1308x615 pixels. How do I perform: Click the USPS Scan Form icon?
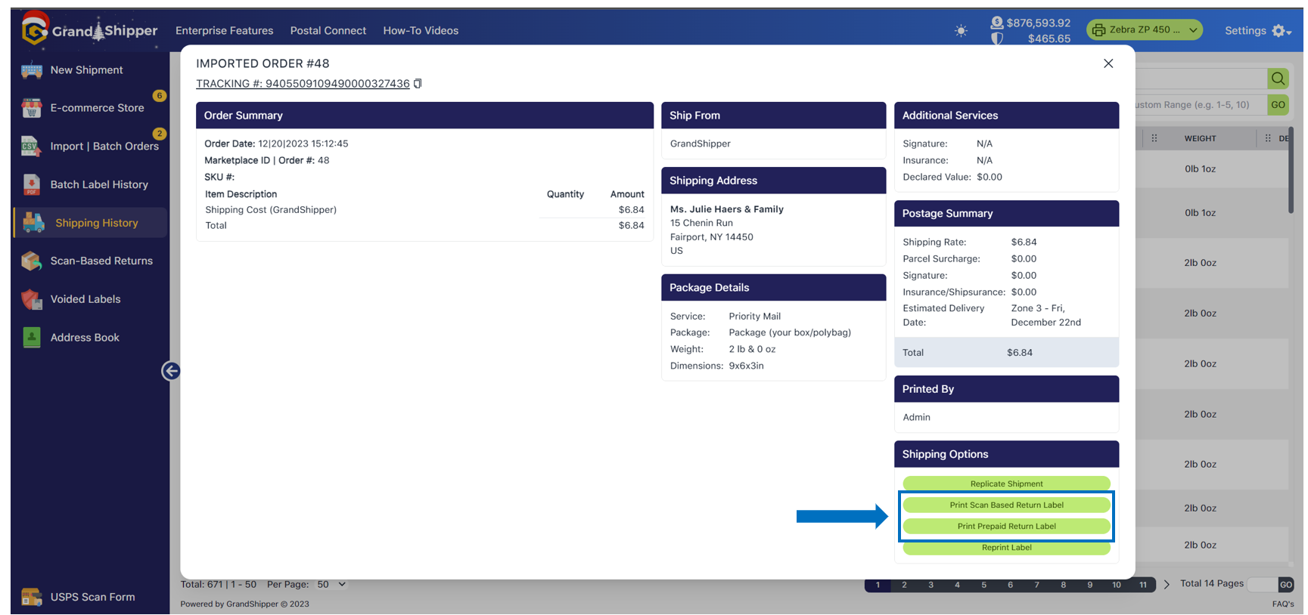coord(32,597)
